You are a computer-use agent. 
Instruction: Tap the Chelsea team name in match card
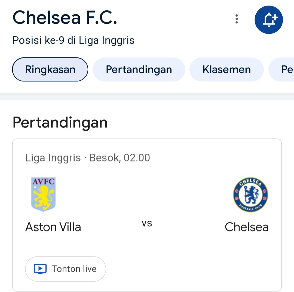247,227
